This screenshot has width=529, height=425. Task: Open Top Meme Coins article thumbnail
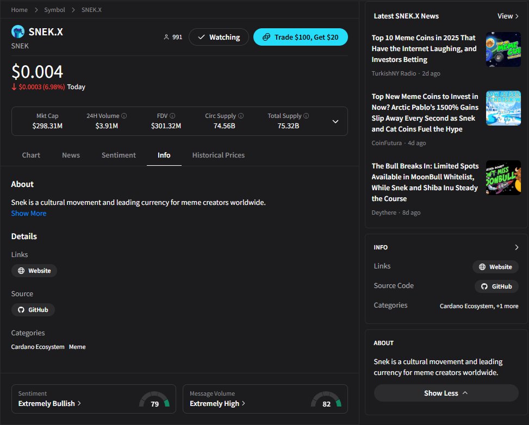(503, 49)
